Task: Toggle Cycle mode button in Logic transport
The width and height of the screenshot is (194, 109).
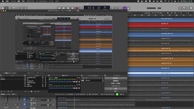Action: 81,8
